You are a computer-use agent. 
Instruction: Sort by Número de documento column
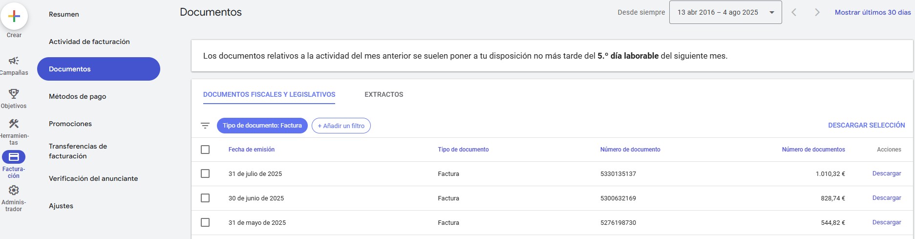(x=630, y=150)
